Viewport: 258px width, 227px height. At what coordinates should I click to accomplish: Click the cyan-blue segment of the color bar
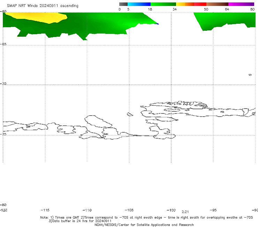tap(139, 4)
